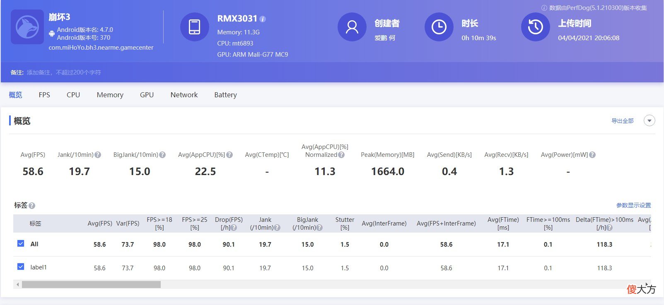
Task: Click the 备注 note input field
Action: point(64,72)
